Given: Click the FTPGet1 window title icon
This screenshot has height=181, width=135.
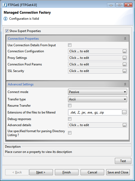Looking at the screenshot, I should 5,5.
